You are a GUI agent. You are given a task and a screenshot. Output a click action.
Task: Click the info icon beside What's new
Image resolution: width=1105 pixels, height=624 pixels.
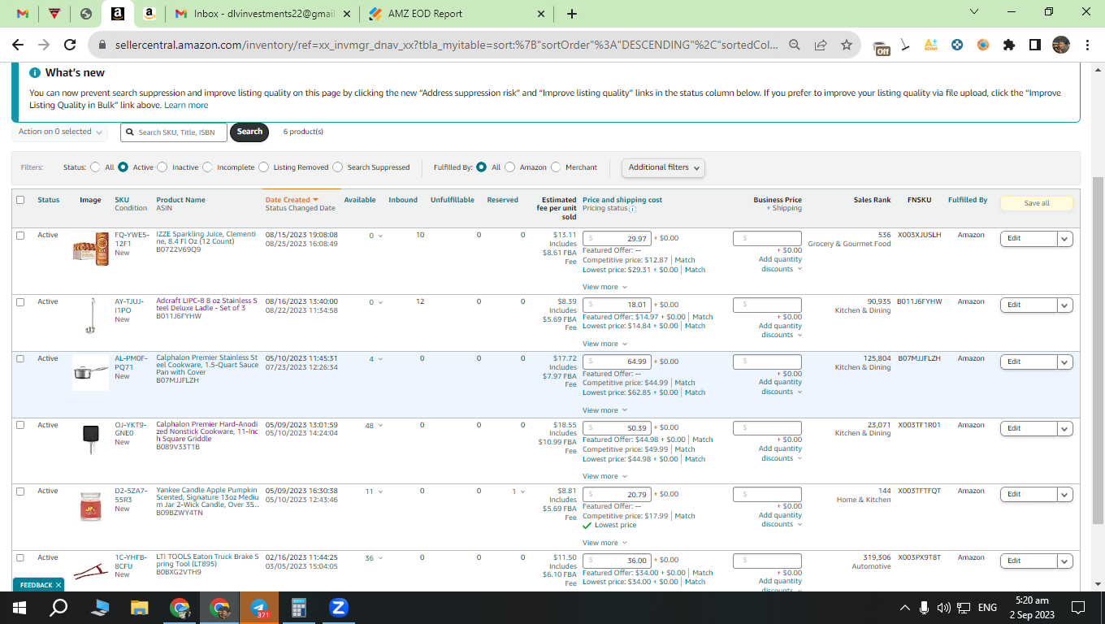click(x=35, y=72)
